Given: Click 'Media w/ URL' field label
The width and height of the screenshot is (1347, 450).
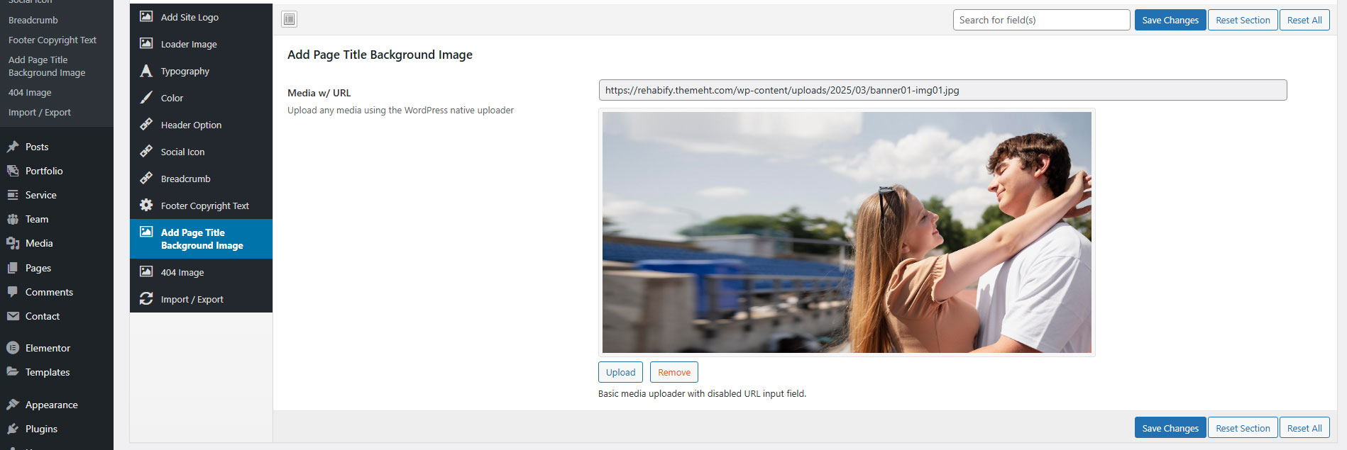Looking at the screenshot, I should (319, 93).
